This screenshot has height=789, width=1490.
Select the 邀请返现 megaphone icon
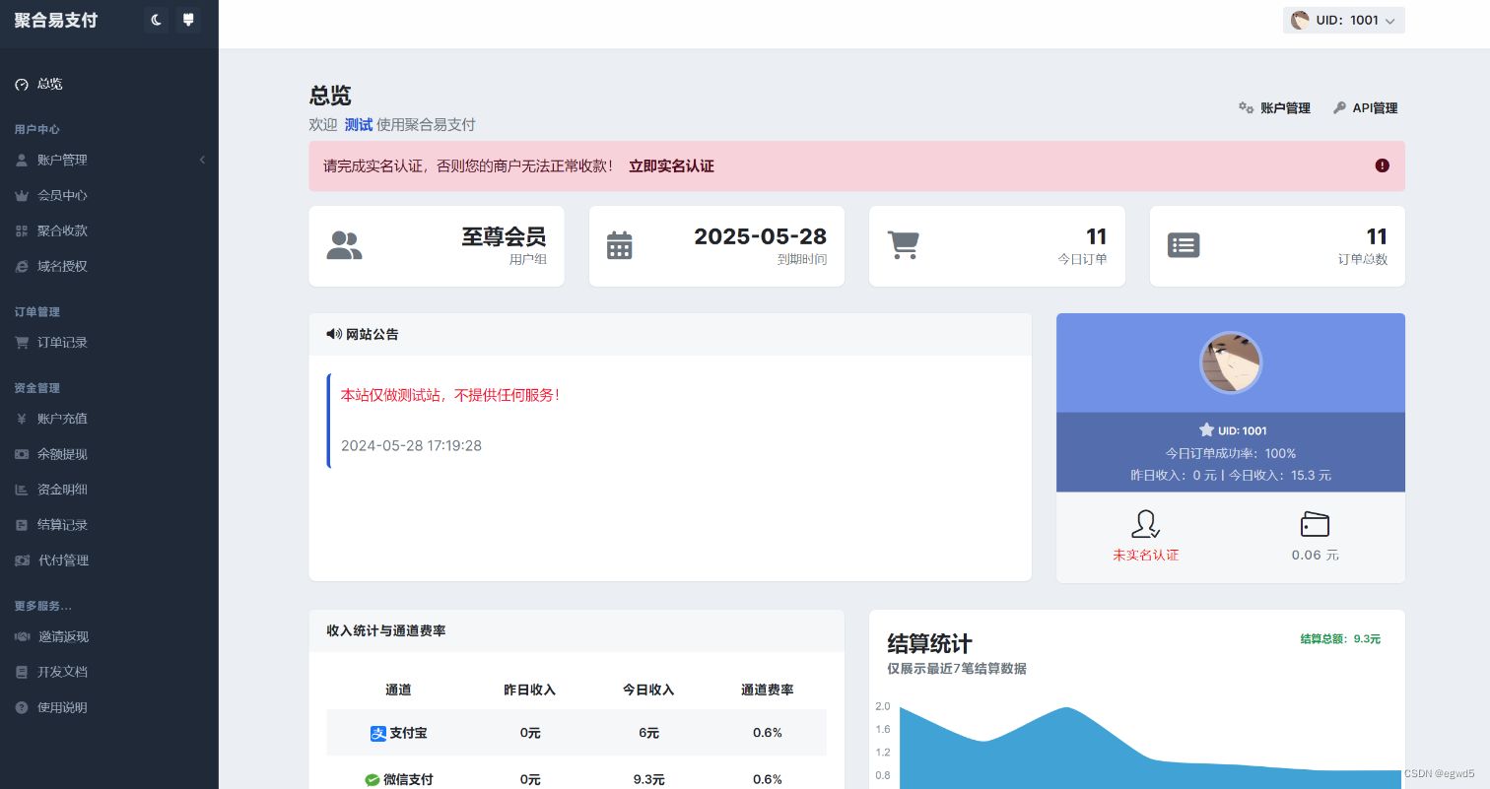[23, 636]
